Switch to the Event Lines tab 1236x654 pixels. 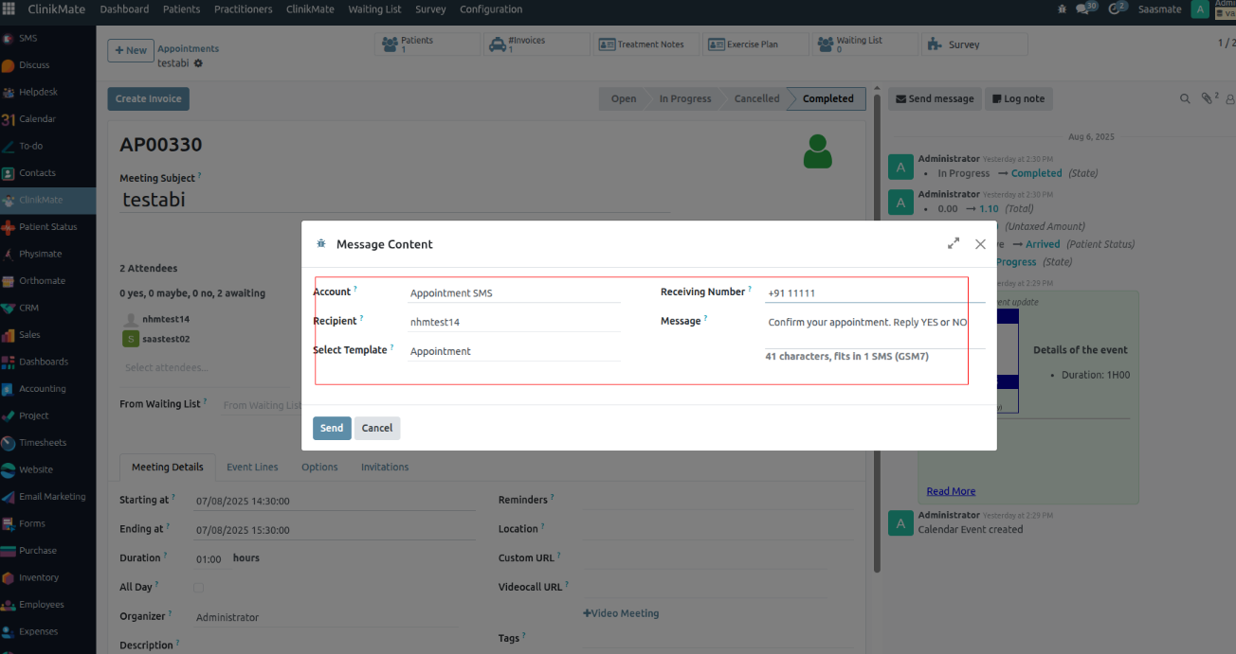tap(252, 468)
